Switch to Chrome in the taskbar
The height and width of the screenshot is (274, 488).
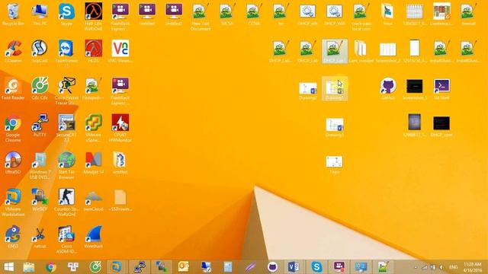(x=51, y=267)
